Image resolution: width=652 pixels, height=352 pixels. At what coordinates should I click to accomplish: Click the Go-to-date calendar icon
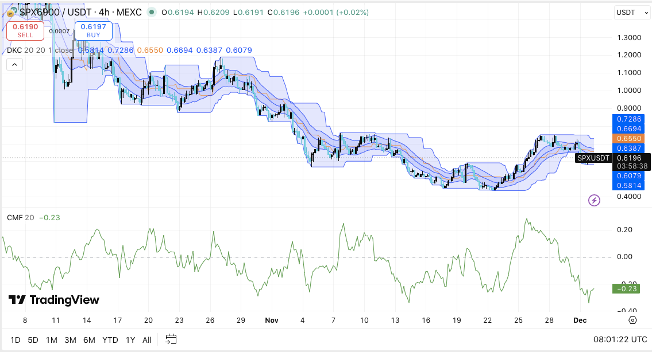[170, 339]
